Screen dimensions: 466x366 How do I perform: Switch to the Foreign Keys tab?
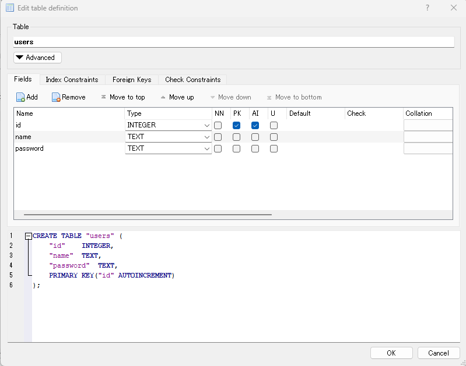pyautogui.click(x=132, y=80)
